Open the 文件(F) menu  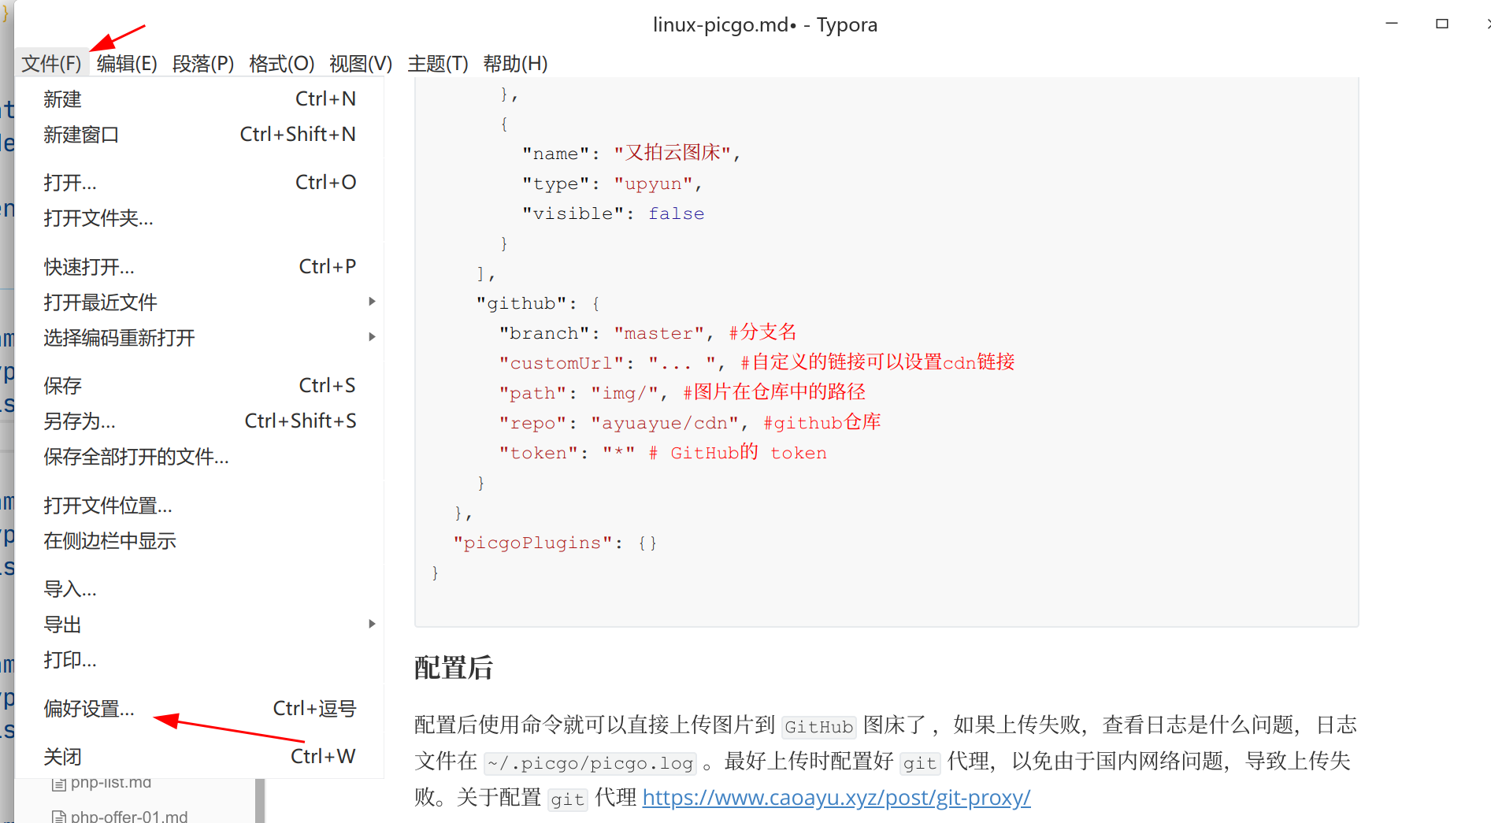click(x=51, y=63)
